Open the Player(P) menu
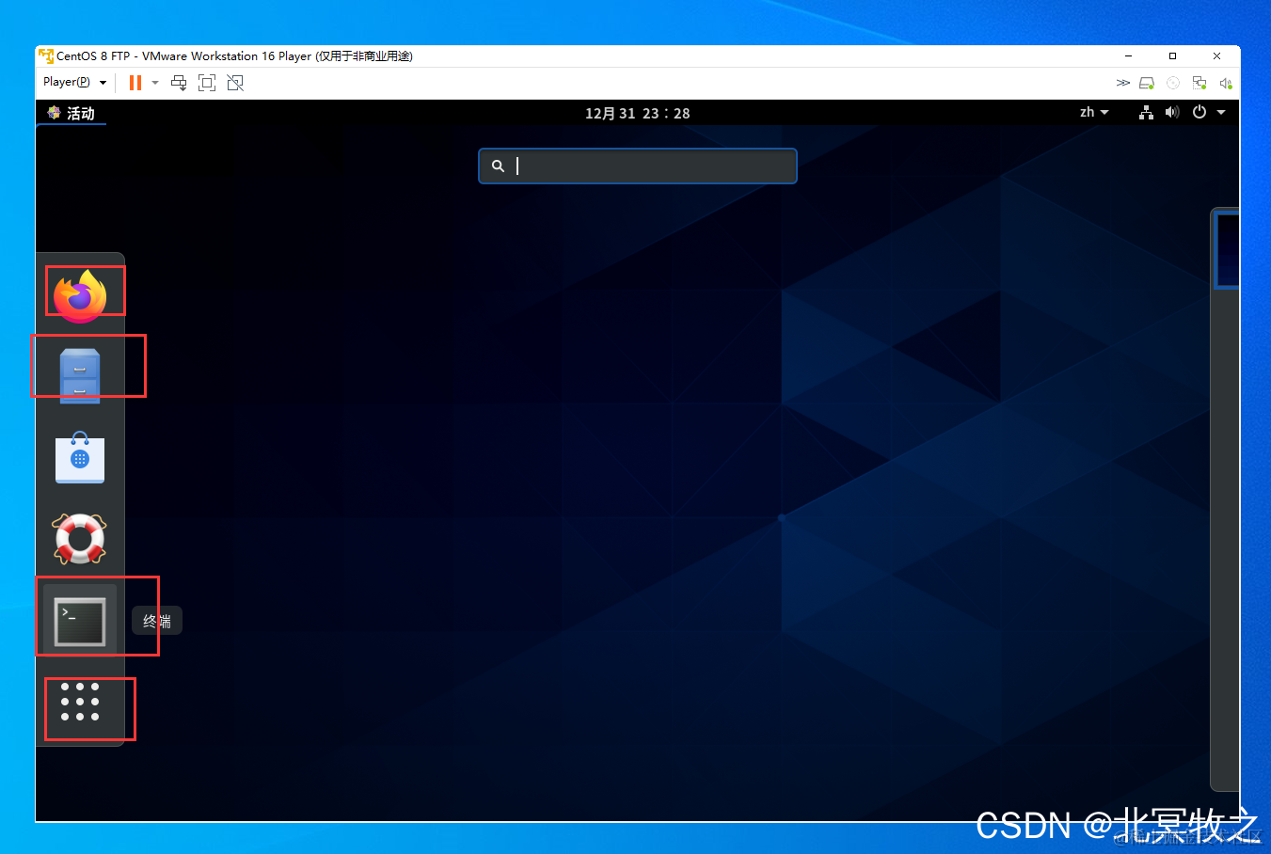 click(74, 82)
